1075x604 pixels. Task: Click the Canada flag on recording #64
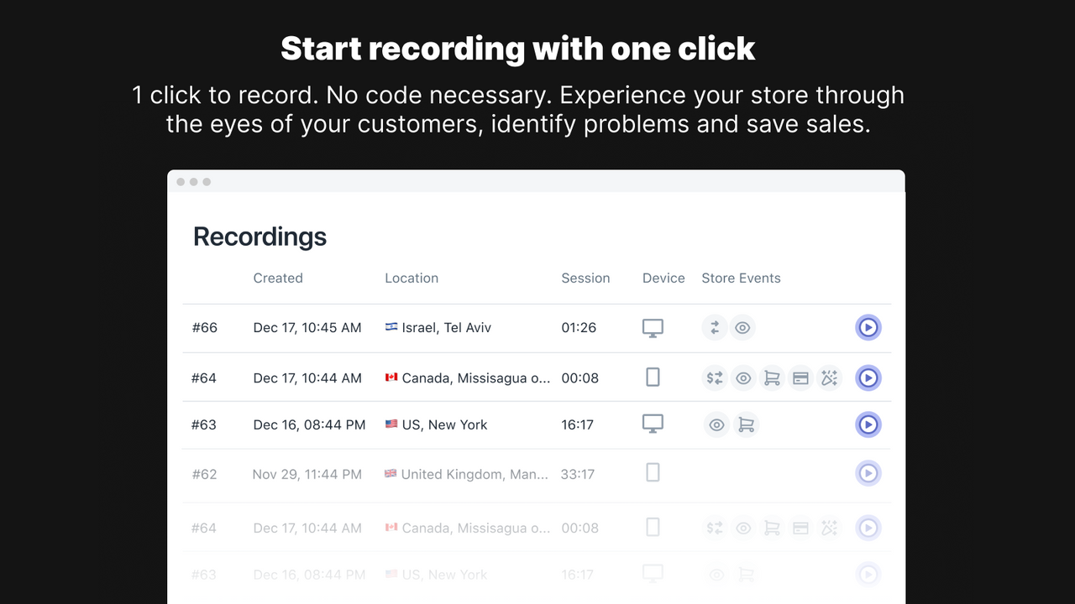[391, 377]
